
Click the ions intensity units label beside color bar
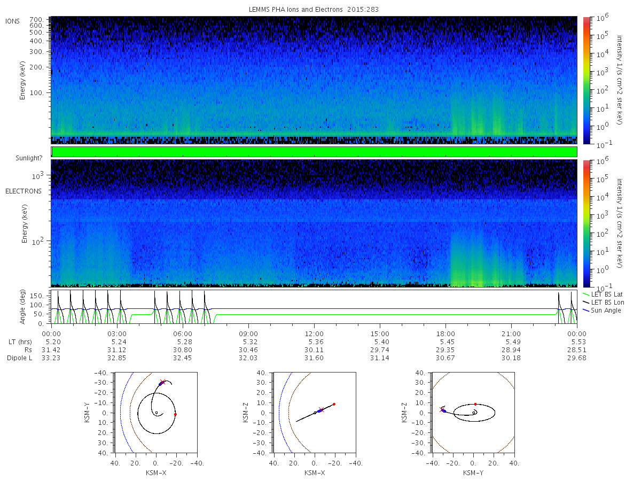point(620,80)
